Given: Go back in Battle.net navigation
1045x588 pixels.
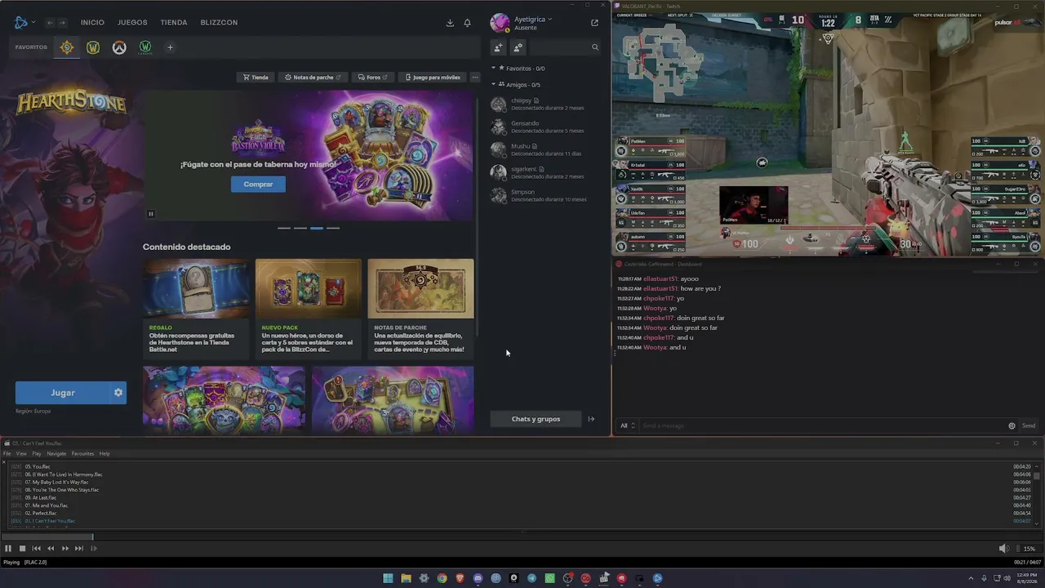Looking at the screenshot, I should (x=50, y=23).
